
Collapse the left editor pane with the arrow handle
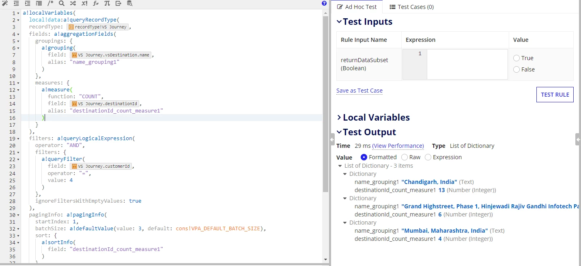(332, 140)
